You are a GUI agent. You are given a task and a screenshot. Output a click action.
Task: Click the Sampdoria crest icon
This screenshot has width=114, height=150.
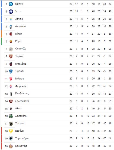(x=11, y=139)
